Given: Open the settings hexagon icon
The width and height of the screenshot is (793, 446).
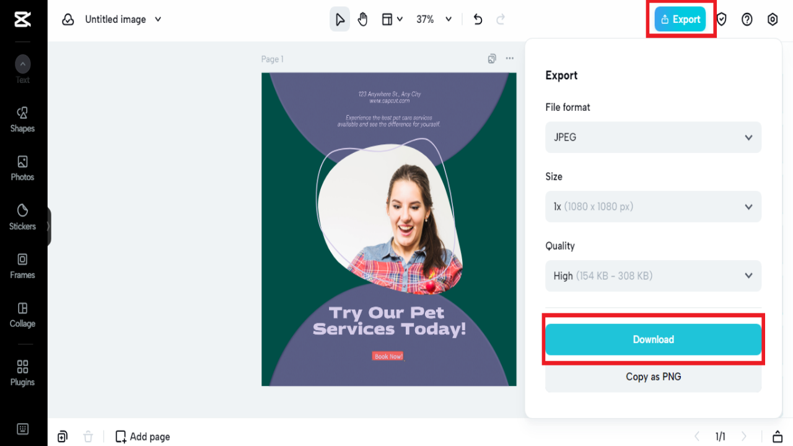Looking at the screenshot, I should [773, 19].
